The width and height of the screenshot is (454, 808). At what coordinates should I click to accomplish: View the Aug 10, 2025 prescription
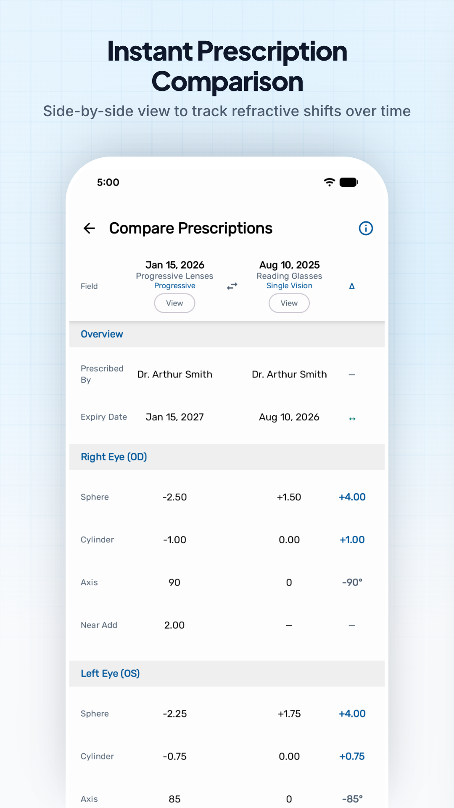[289, 303]
